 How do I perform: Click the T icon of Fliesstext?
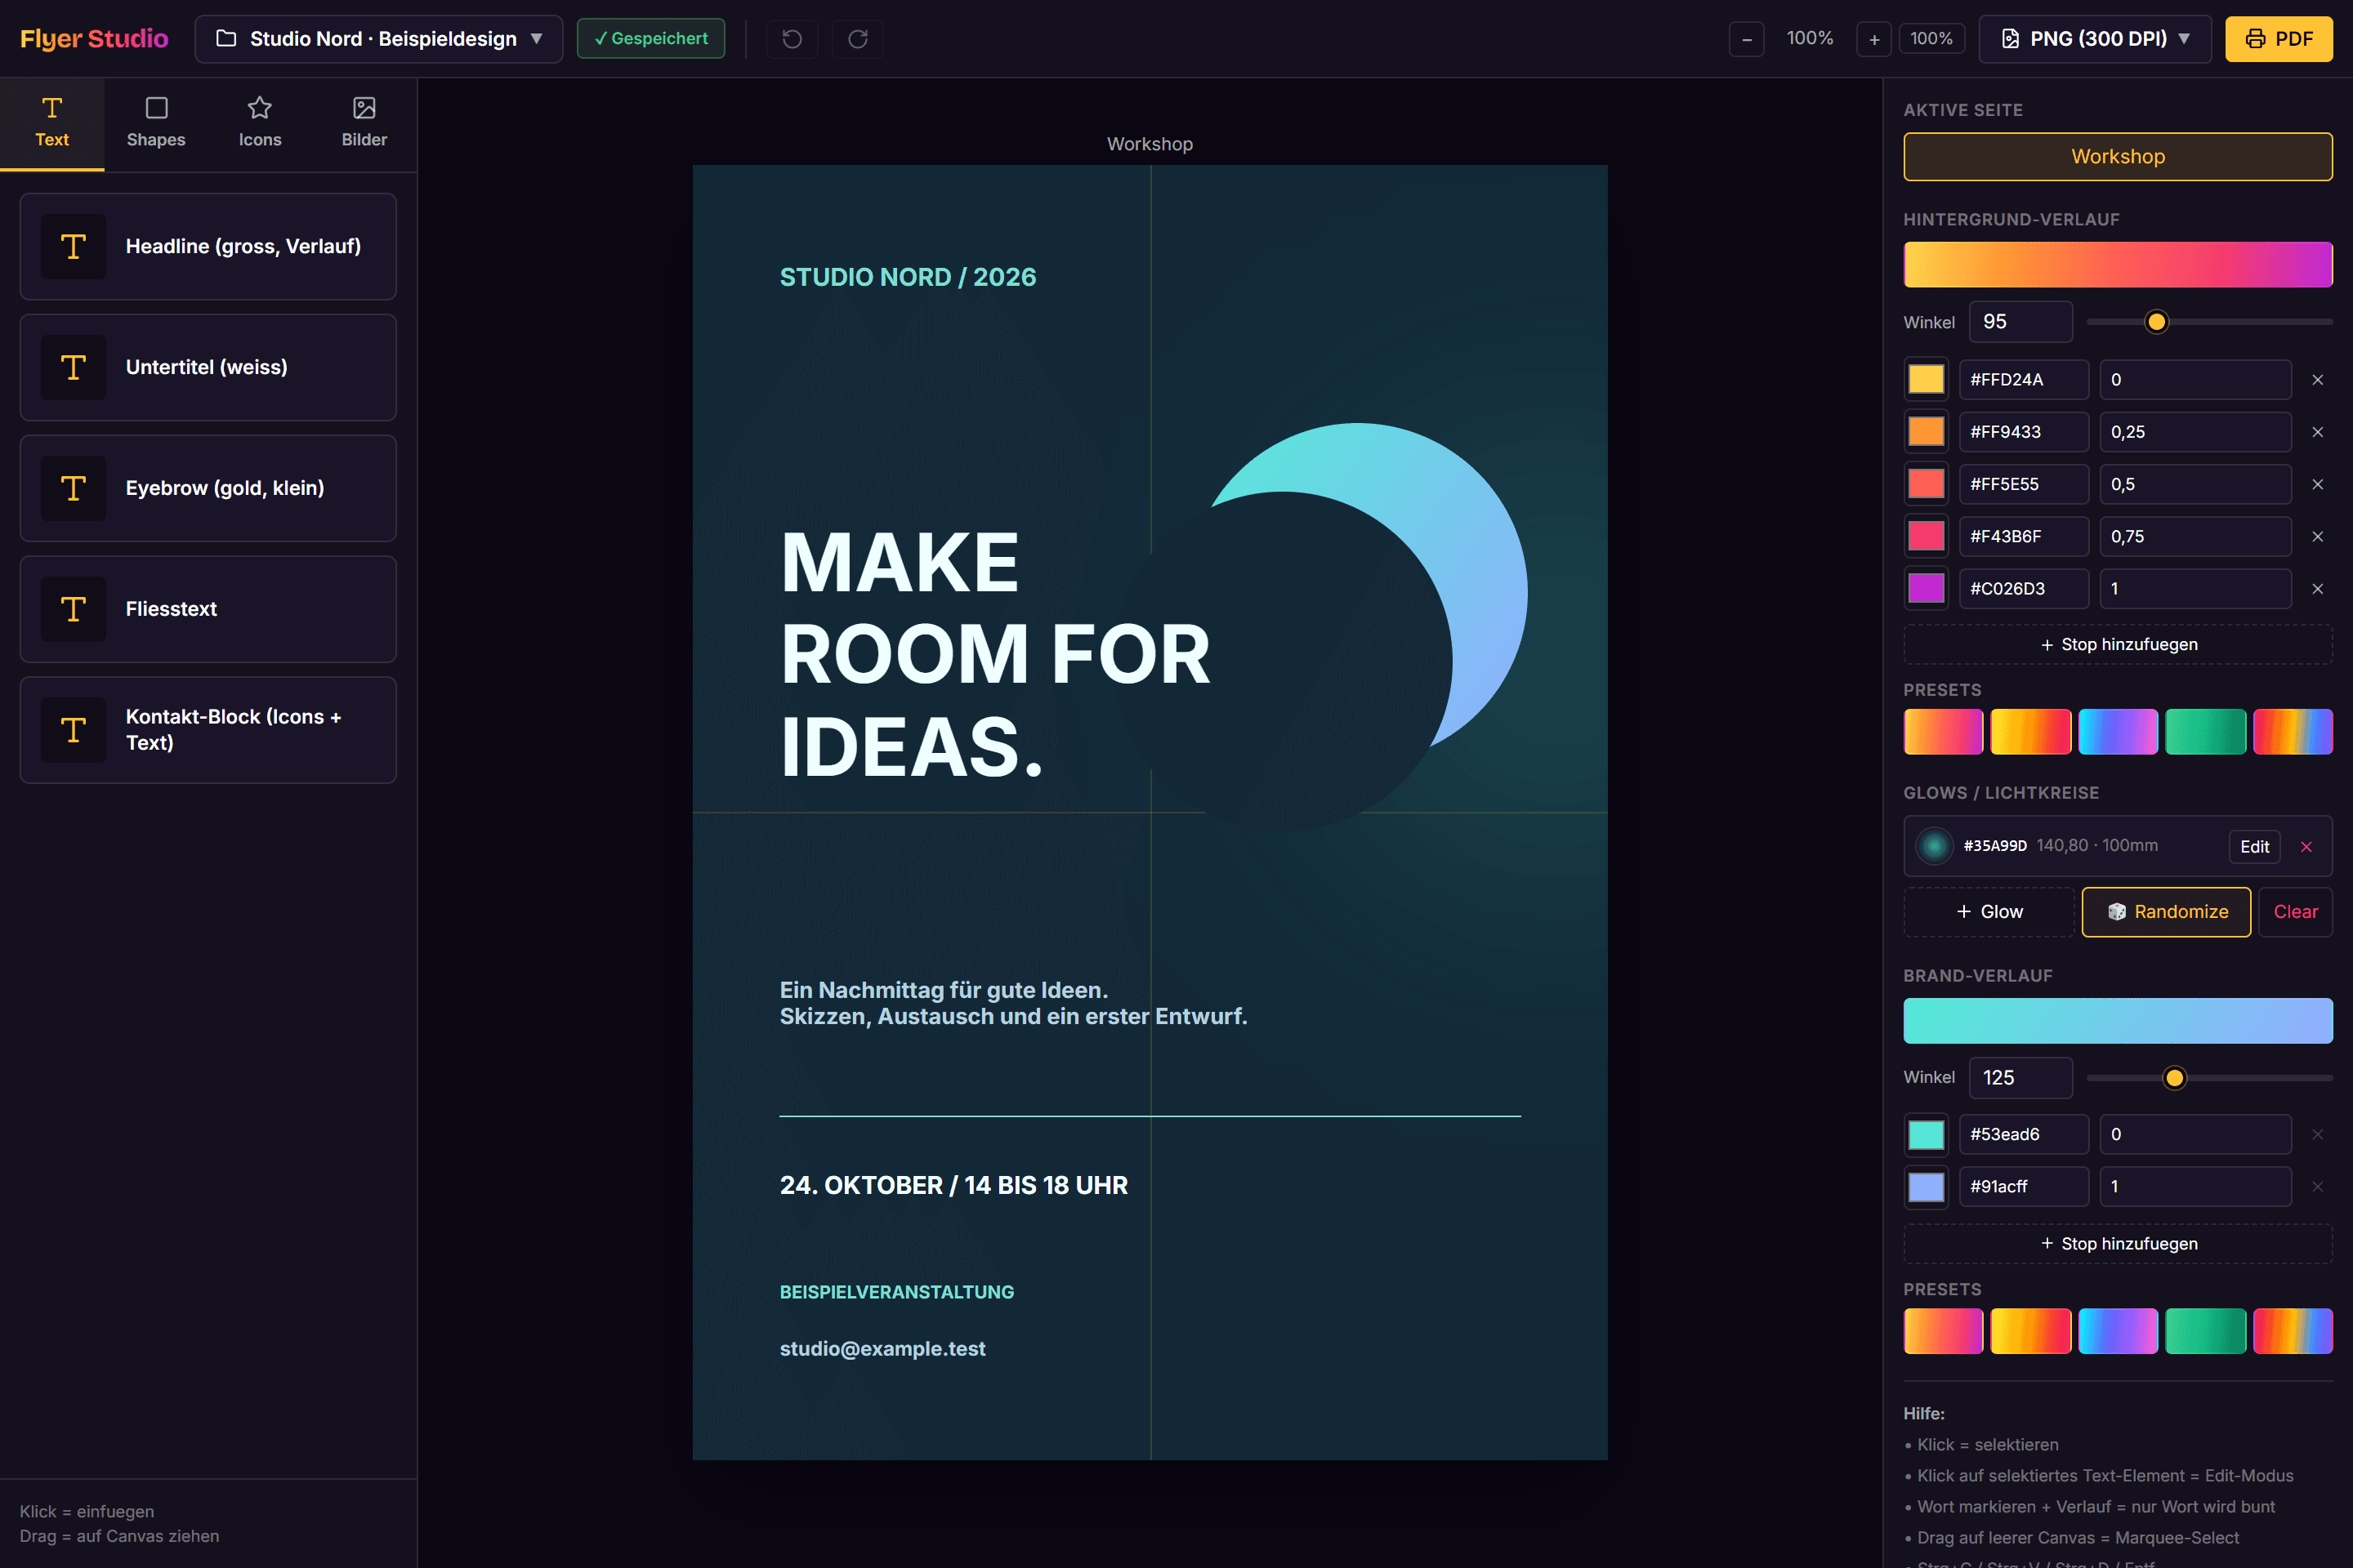tap(73, 609)
